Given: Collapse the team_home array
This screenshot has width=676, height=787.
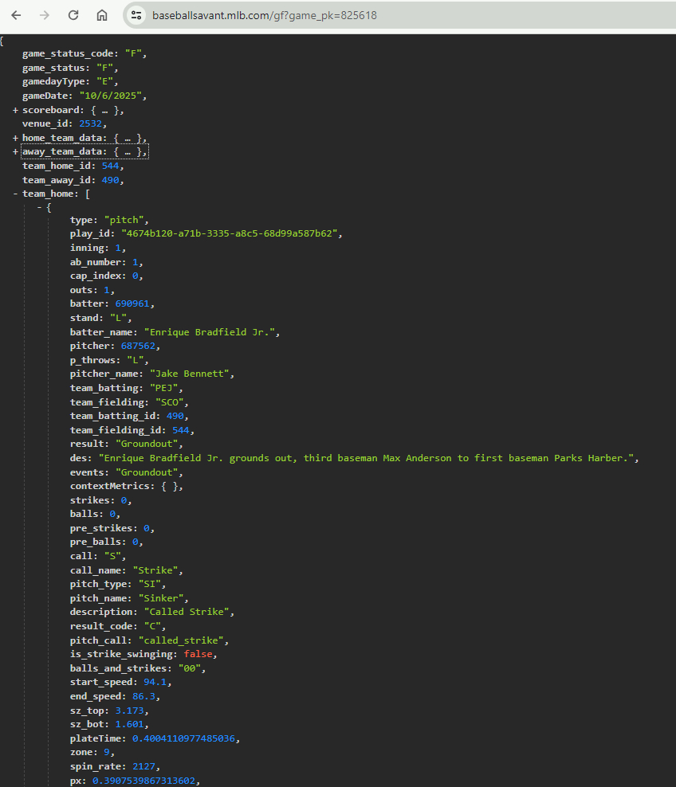Looking at the screenshot, I should tap(15, 194).
